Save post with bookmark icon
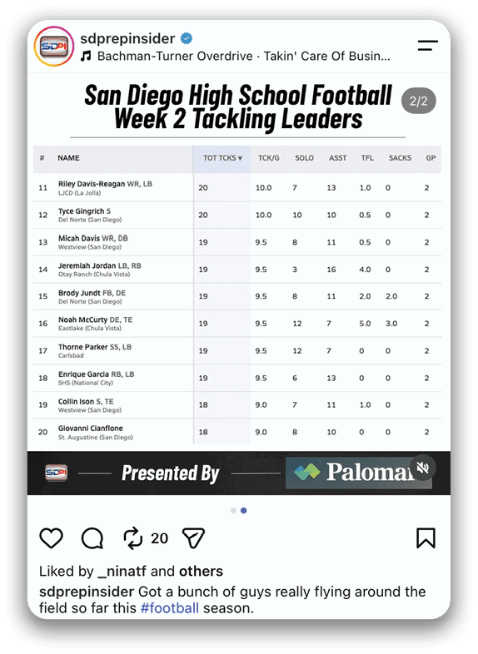This screenshot has width=478, height=654. [426, 538]
